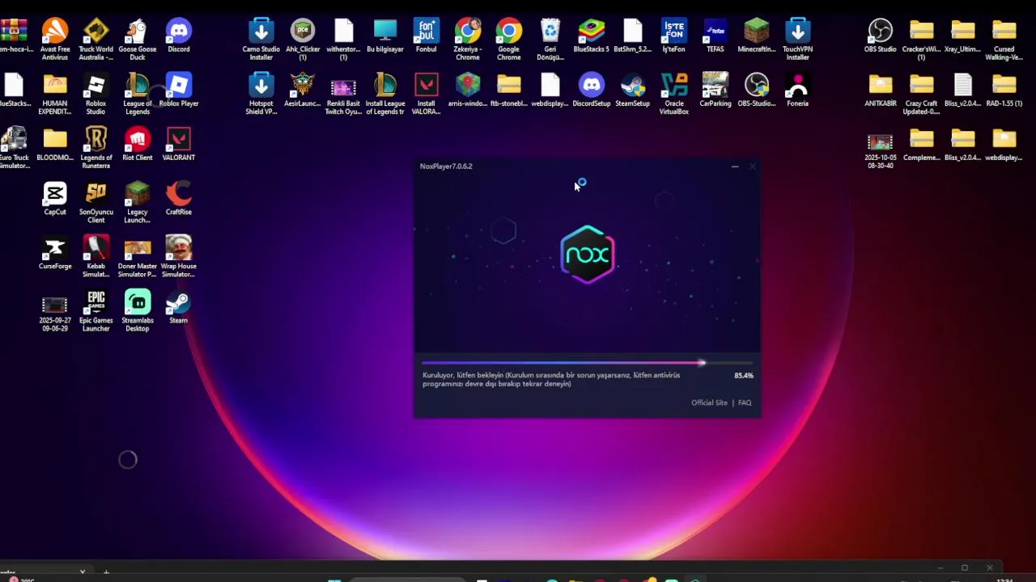The image size is (1036, 582).
Task: Select the ANITKABİR folder
Action: coord(880,91)
